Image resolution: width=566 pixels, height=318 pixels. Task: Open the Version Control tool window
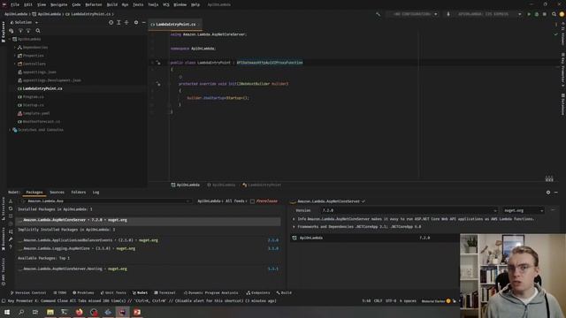(28, 292)
